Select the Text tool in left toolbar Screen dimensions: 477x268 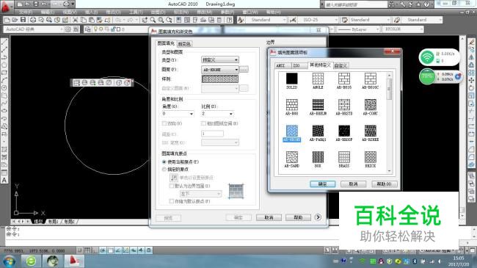4,181
